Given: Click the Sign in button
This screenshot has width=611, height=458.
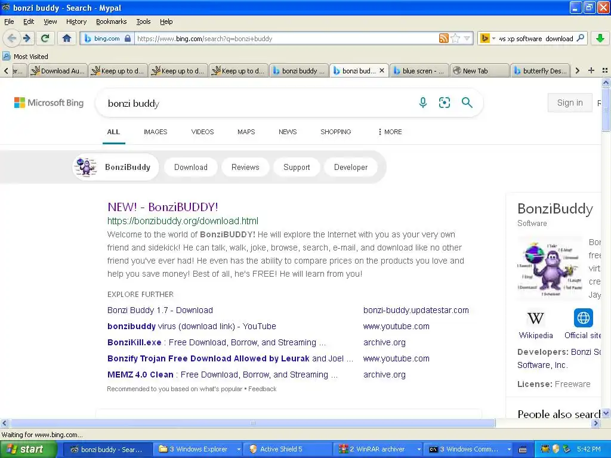Looking at the screenshot, I should [x=570, y=103].
